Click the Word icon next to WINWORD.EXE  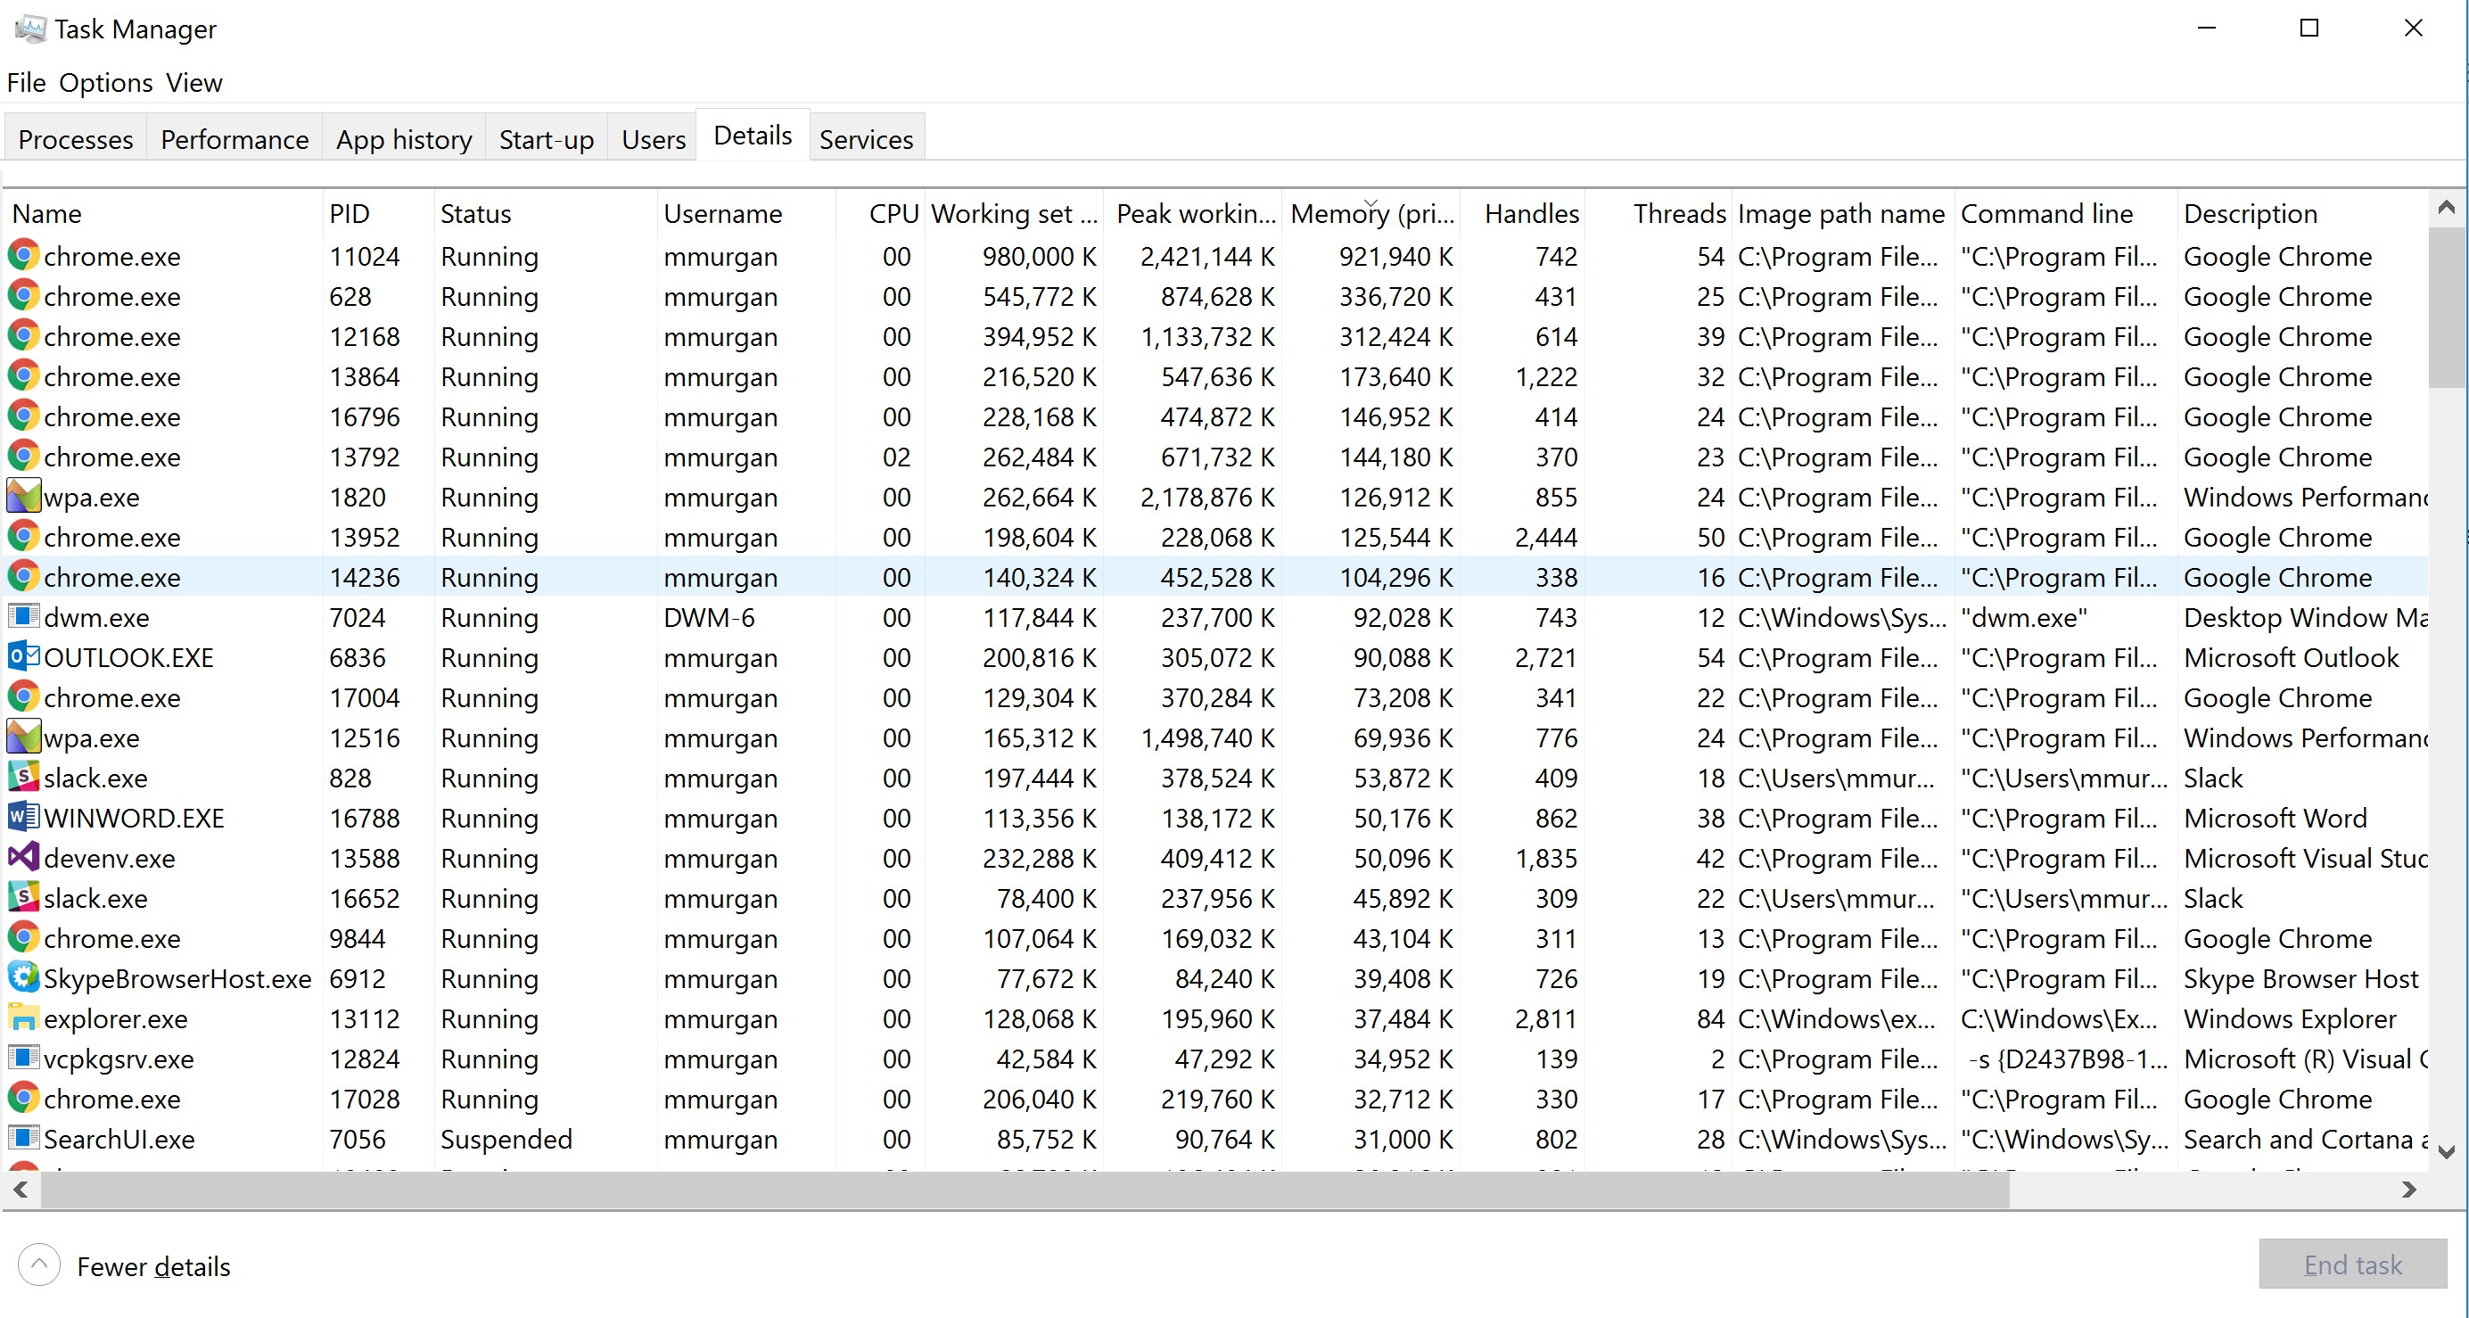coord(24,818)
